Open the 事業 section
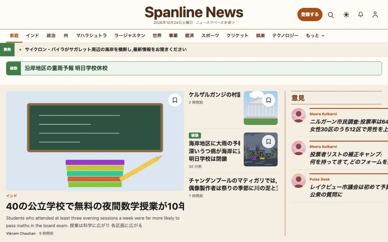The height and width of the screenshot is (242, 388). [x=173, y=35]
